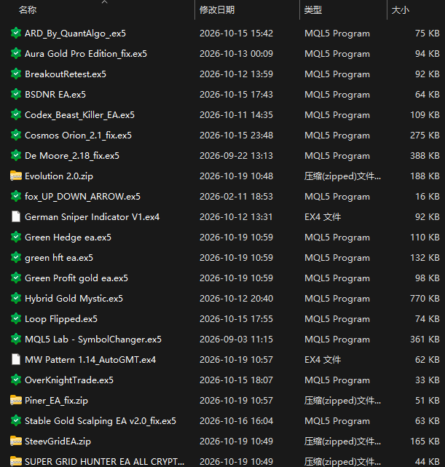The width and height of the screenshot is (445, 467).
Task: Click SUPER GRID HUNTER EA zip icon
Action: (x=16, y=461)
